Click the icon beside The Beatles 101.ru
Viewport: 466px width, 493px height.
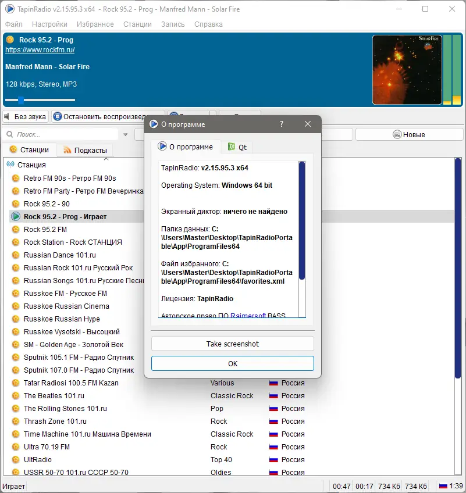coord(16,395)
